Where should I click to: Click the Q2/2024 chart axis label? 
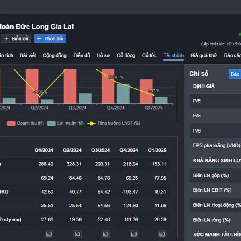pos(39,108)
